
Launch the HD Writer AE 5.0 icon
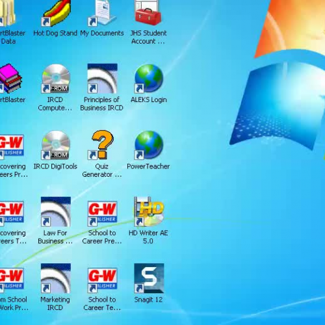point(149,211)
